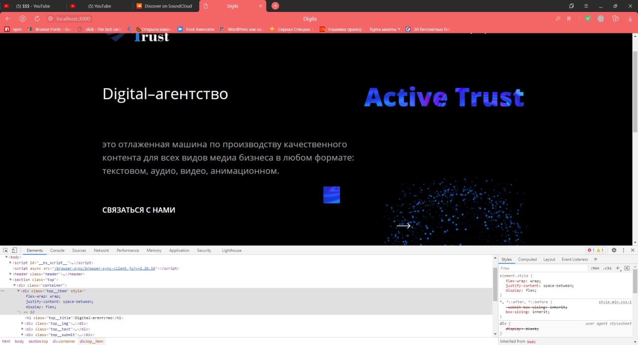The image size is (638, 345).
Task: Show the error count badge
Action: coord(591,250)
